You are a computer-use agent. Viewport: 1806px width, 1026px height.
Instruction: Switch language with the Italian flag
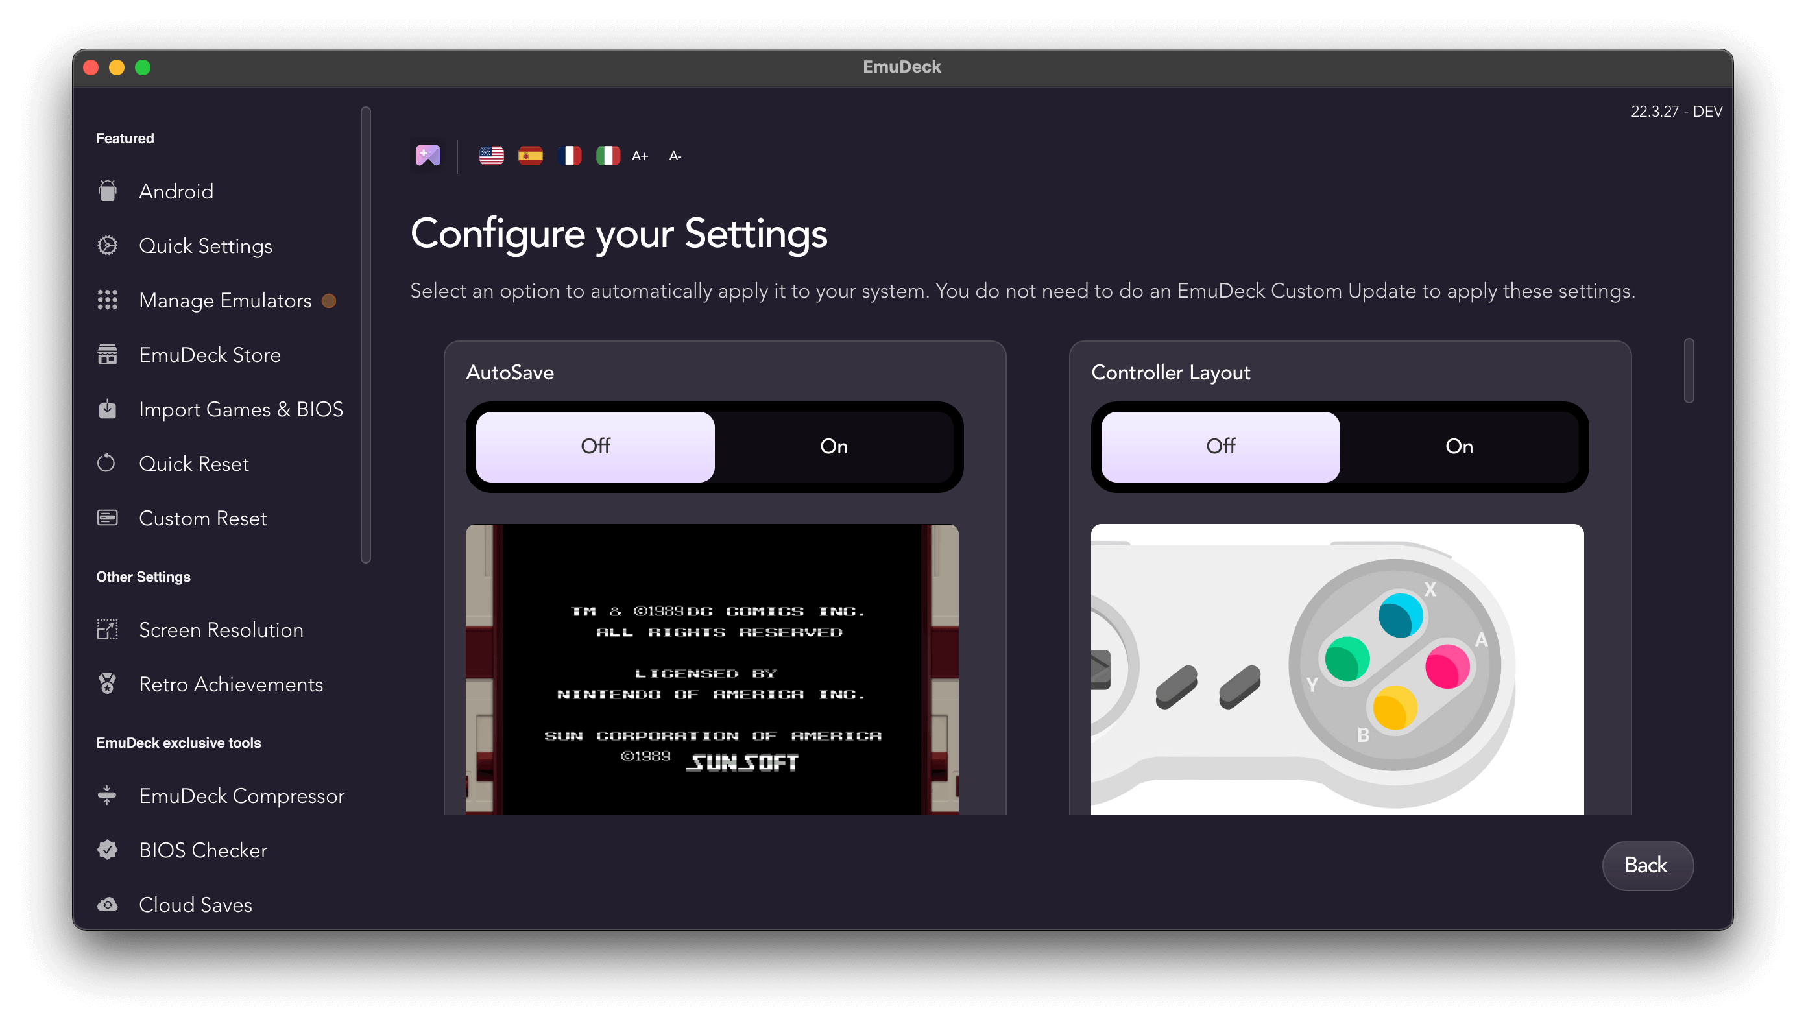608,156
